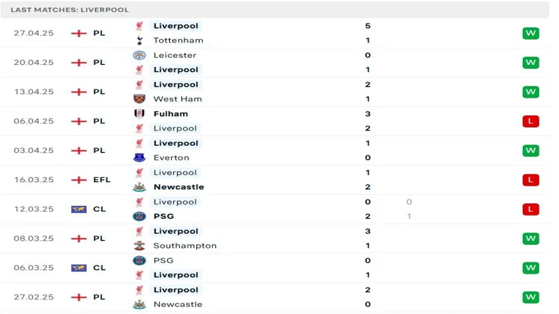This screenshot has height=314, width=559.
Task: Click the England flag beside 27.04.25 PL
Action: [x=79, y=33]
